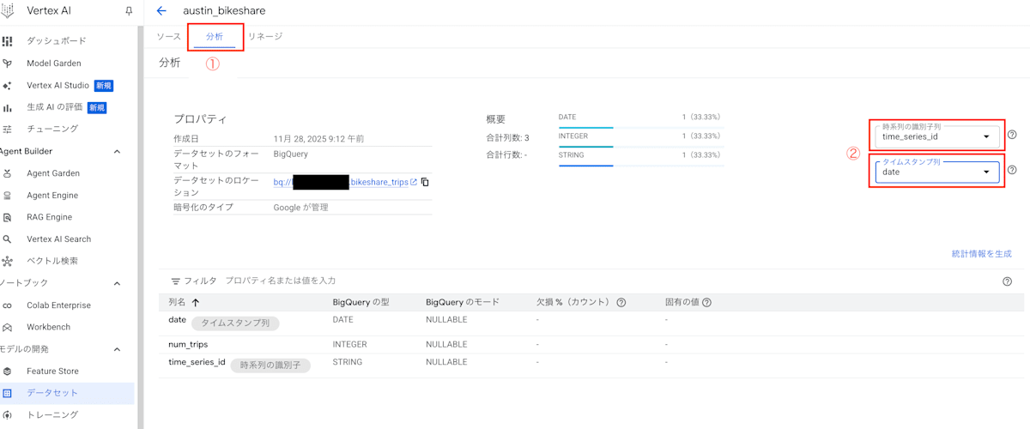This screenshot has height=429, width=1030.
Task: Copy the dataset location path
Action: tap(425, 182)
